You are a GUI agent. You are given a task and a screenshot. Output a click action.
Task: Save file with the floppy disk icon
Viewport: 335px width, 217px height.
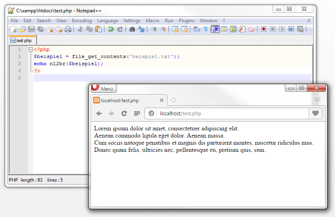coord(31,29)
